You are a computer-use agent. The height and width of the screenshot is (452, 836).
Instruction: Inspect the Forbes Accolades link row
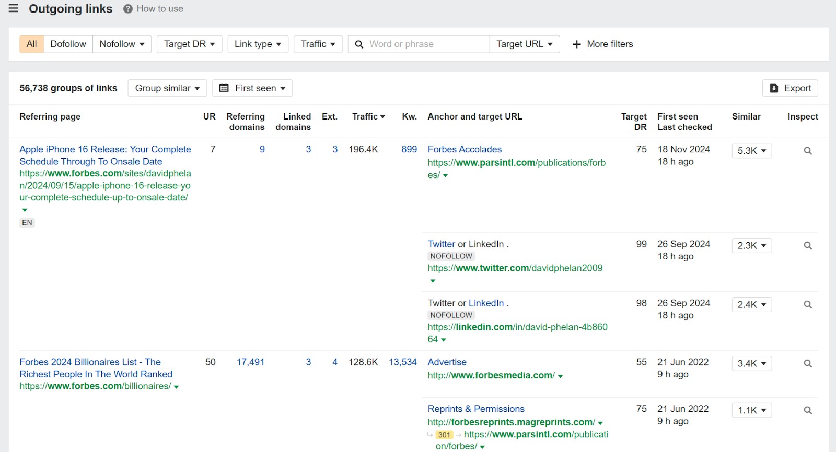click(x=808, y=151)
